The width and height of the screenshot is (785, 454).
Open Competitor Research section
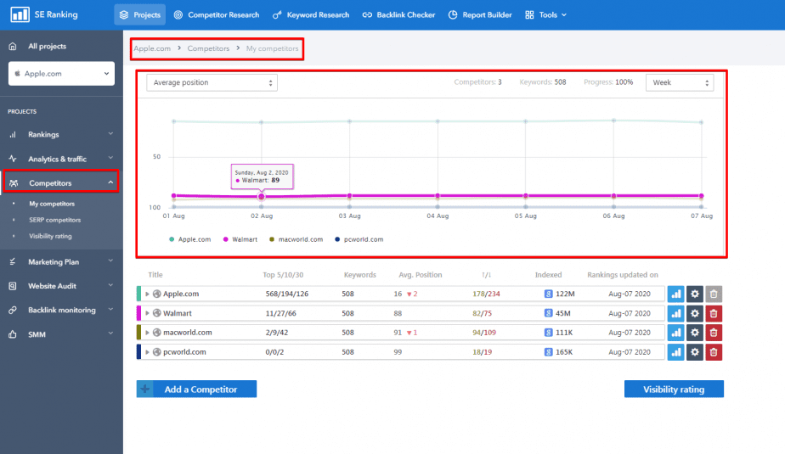(217, 15)
